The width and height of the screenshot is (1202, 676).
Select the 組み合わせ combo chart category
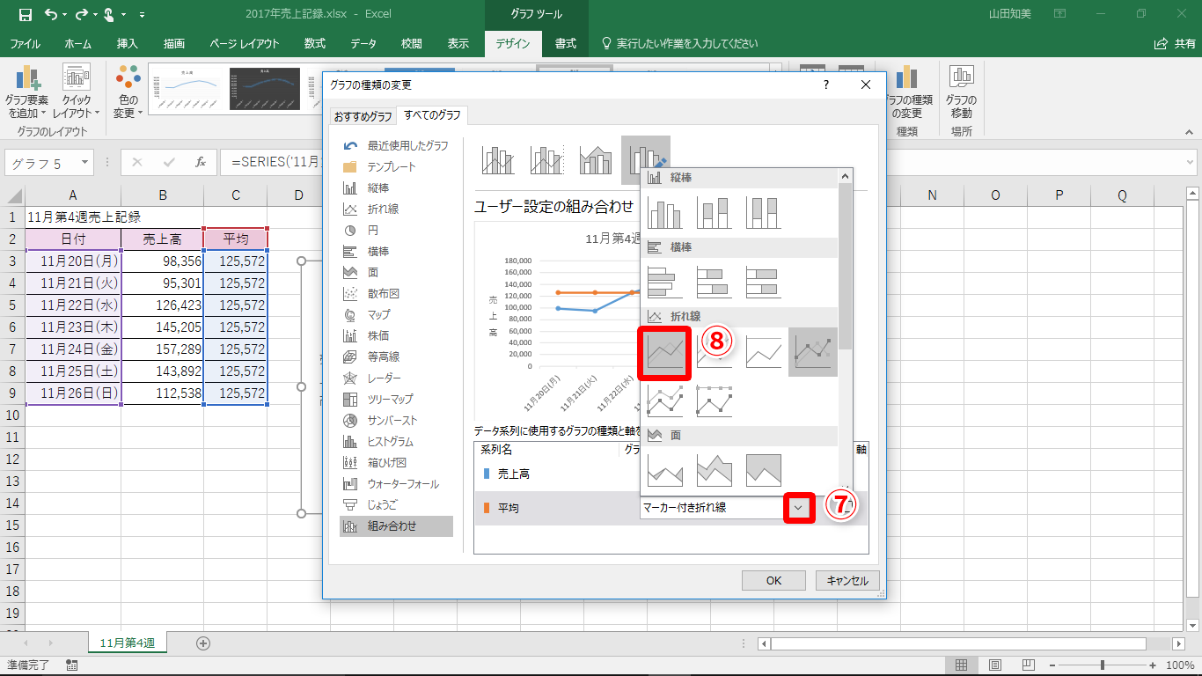[x=397, y=526]
